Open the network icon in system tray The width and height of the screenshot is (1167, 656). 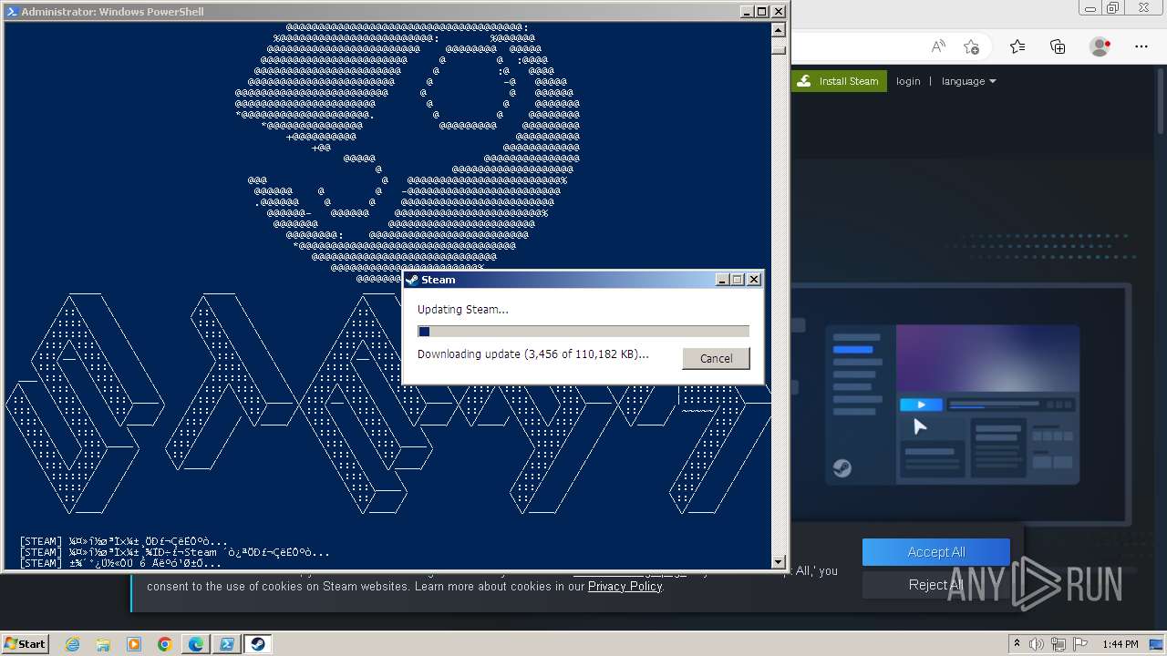pyautogui.click(x=1059, y=644)
